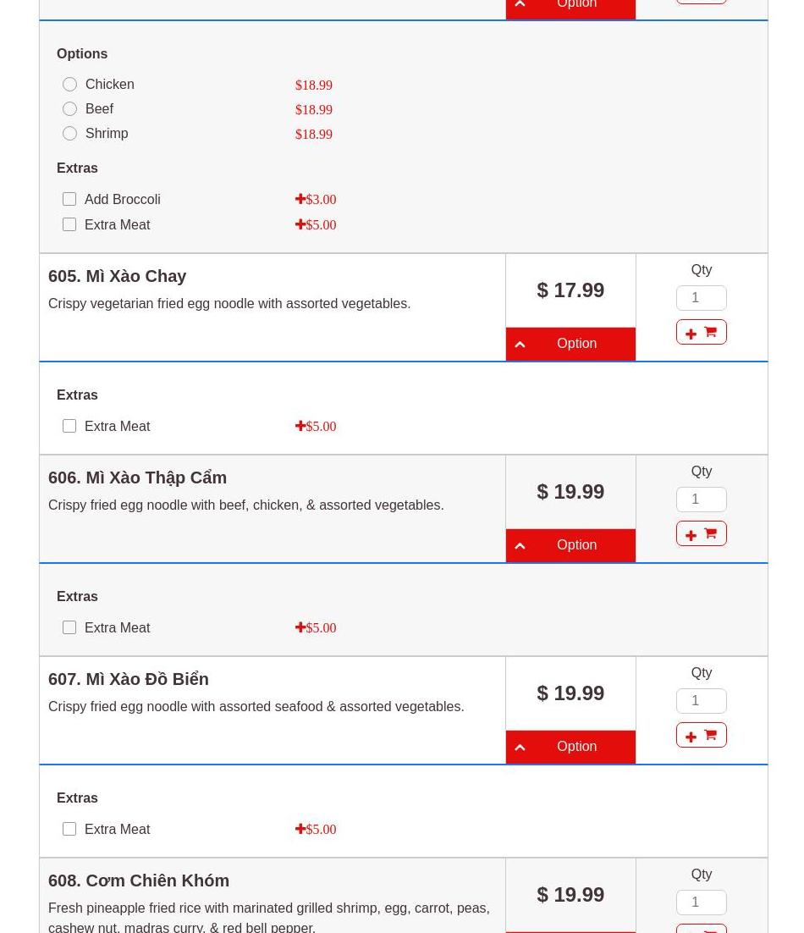Select the Beef option
Image resolution: width=804 pixels, height=933 pixels.
pos(70,109)
